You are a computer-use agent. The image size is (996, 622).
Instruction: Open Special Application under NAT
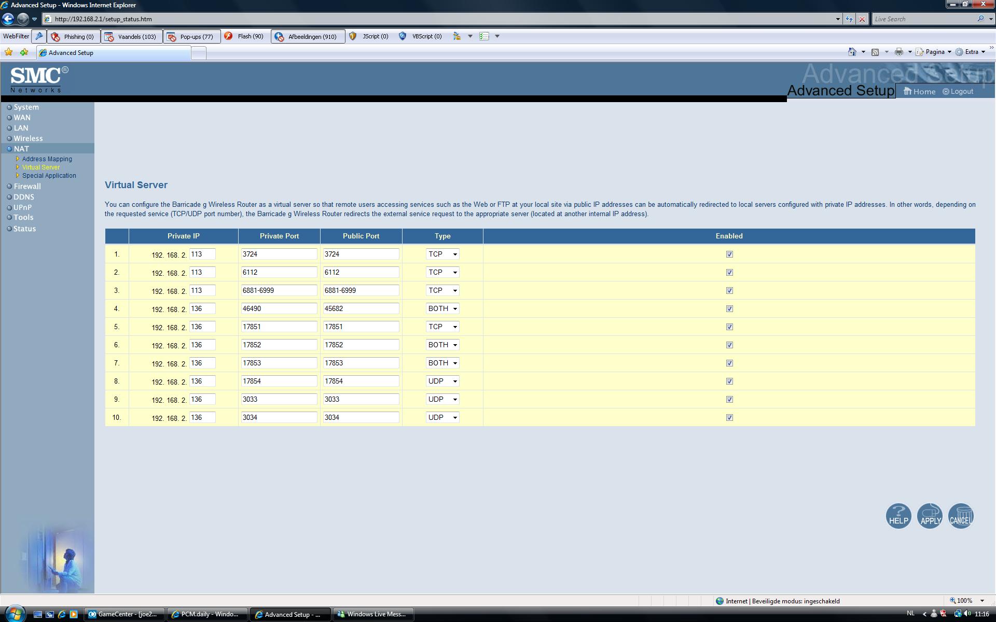coord(49,176)
